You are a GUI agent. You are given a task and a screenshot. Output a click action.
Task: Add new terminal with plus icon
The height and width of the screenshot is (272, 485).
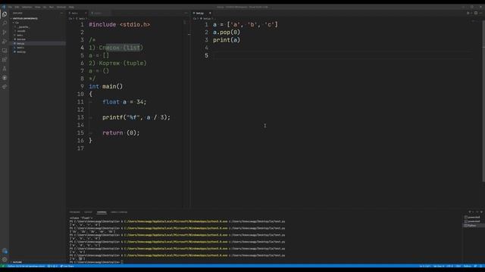[x=470, y=212]
